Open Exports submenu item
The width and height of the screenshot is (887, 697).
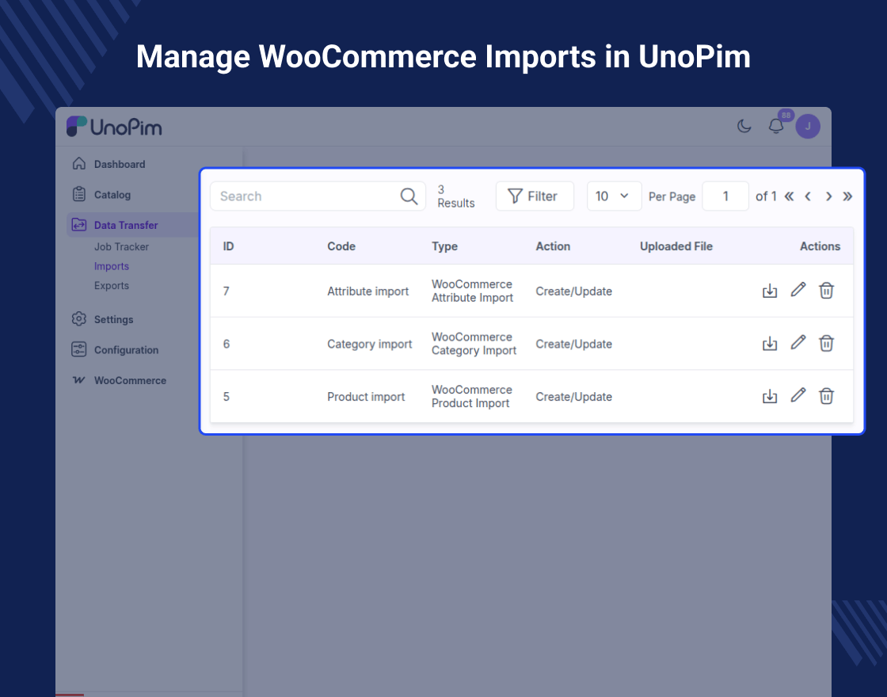click(x=112, y=286)
